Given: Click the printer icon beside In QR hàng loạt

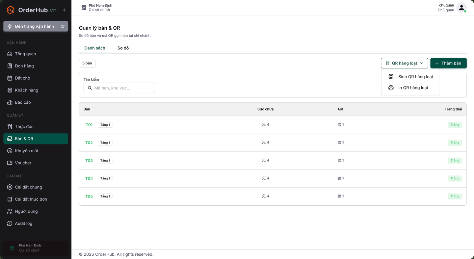Looking at the screenshot, I should pos(391,88).
